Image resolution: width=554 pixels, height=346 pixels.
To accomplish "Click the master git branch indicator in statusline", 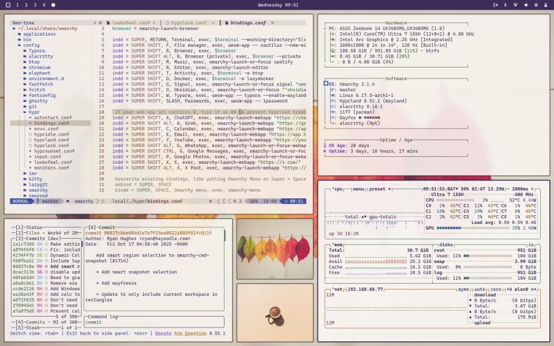I will [50, 201].
